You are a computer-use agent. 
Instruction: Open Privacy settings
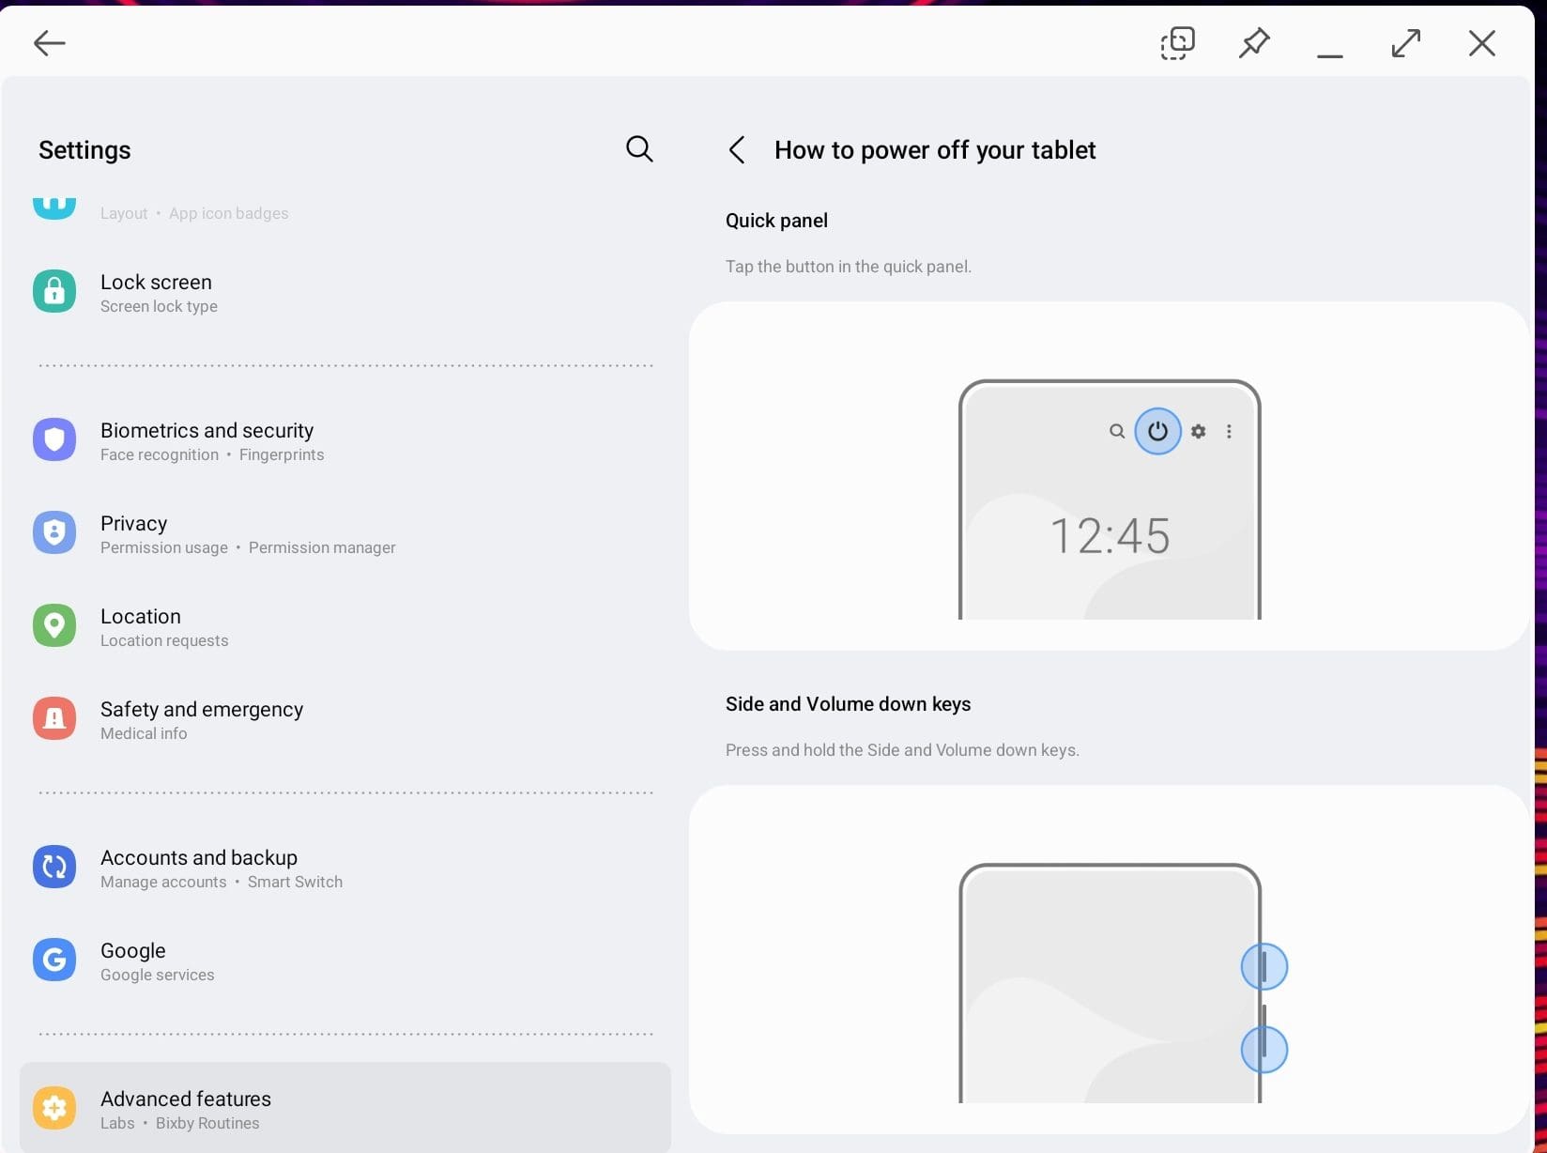coord(345,533)
